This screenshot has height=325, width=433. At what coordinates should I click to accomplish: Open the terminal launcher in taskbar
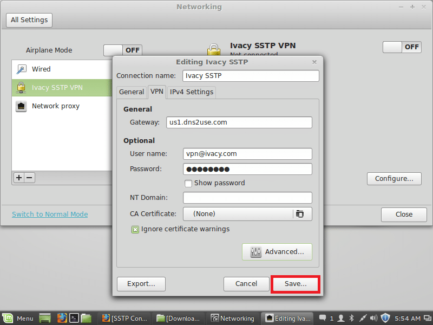point(74,318)
